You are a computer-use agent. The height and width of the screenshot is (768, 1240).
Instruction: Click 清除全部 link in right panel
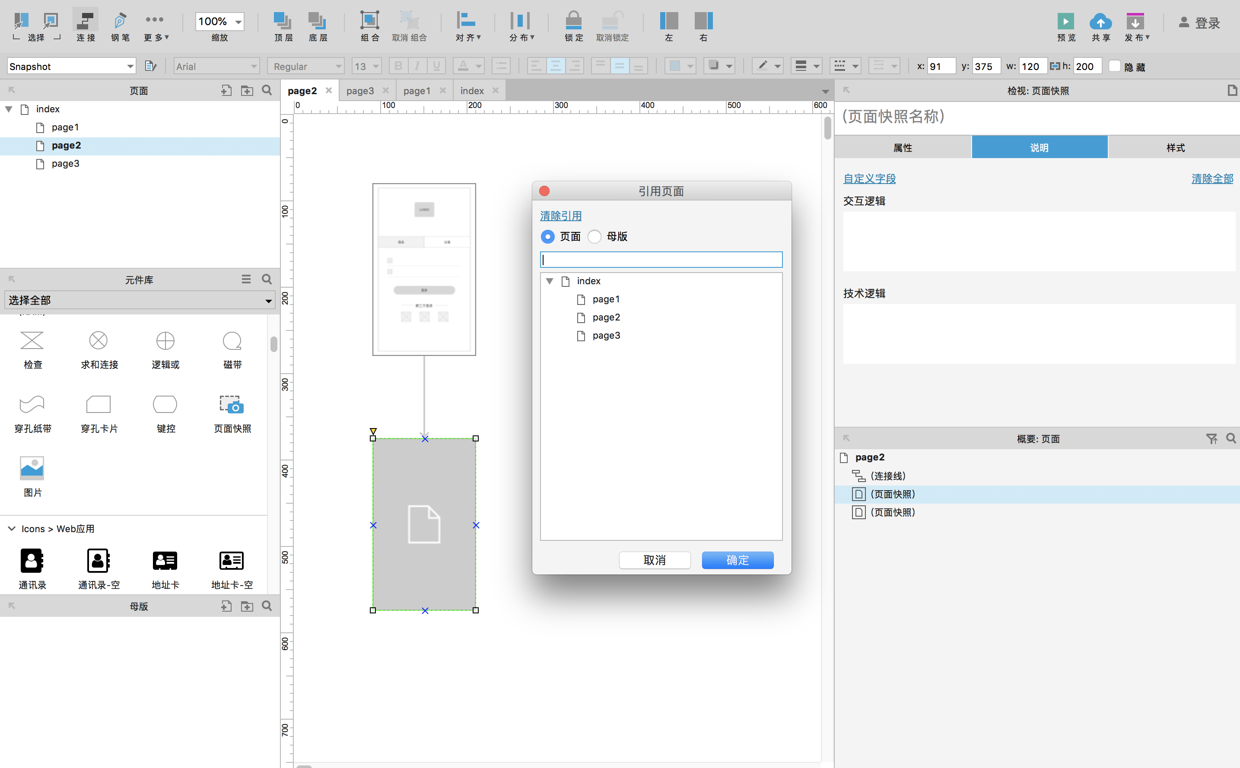tap(1211, 178)
